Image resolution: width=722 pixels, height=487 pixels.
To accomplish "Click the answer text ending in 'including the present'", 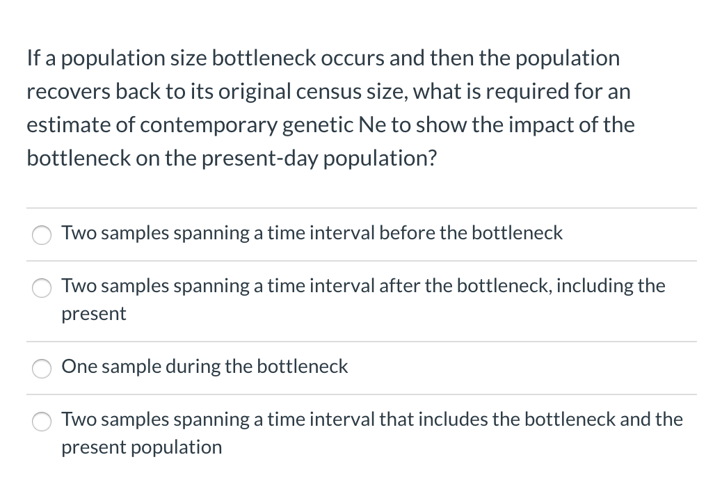I will click(x=363, y=285).
